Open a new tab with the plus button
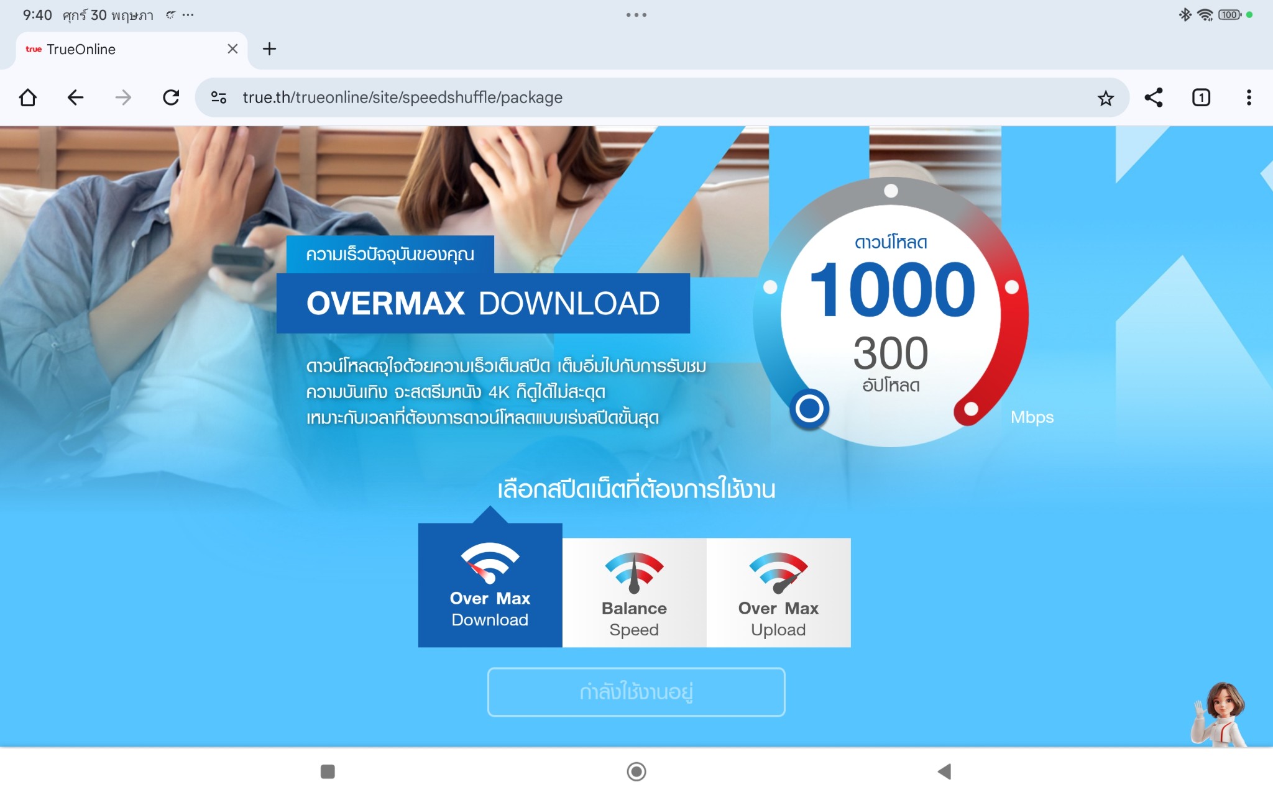The width and height of the screenshot is (1273, 795). tap(269, 48)
